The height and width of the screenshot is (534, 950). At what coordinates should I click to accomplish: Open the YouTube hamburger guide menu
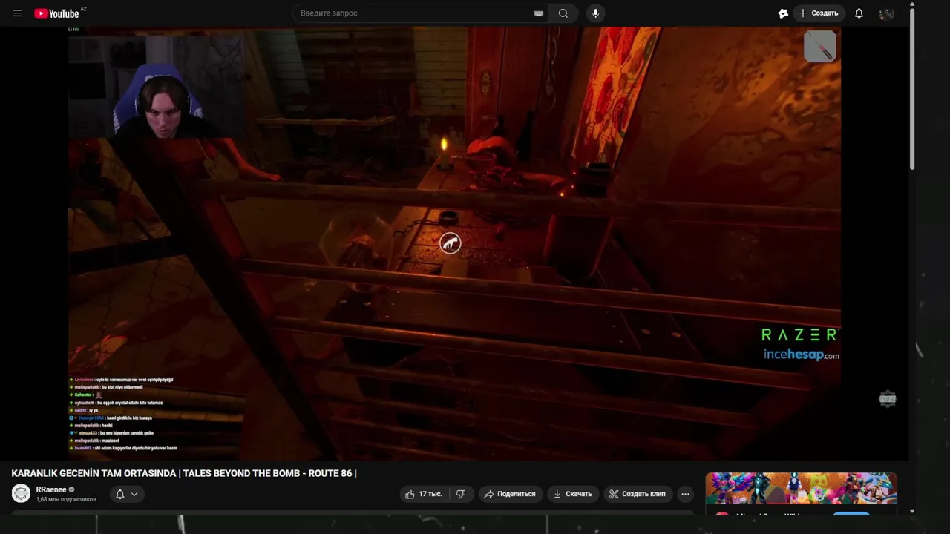pos(17,13)
